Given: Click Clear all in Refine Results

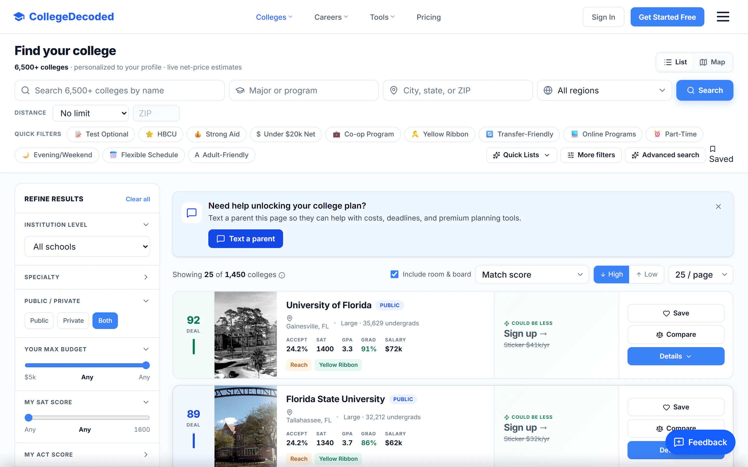Looking at the screenshot, I should pyautogui.click(x=138, y=199).
